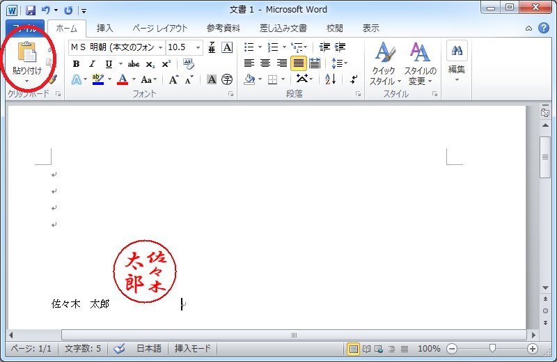
Task: Align text left
Action: (x=249, y=63)
